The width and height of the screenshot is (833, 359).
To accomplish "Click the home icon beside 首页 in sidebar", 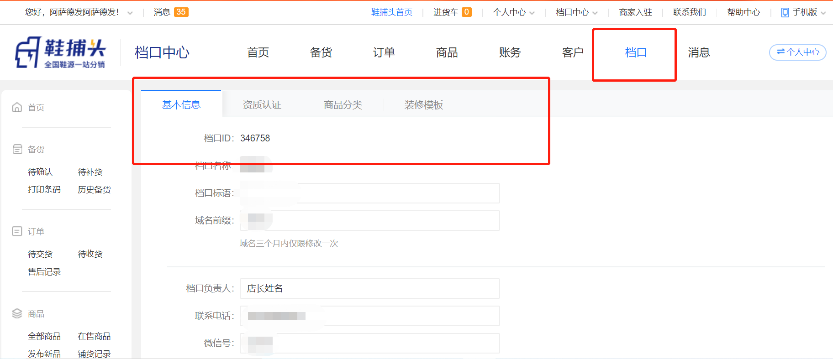I will (x=17, y=107).
